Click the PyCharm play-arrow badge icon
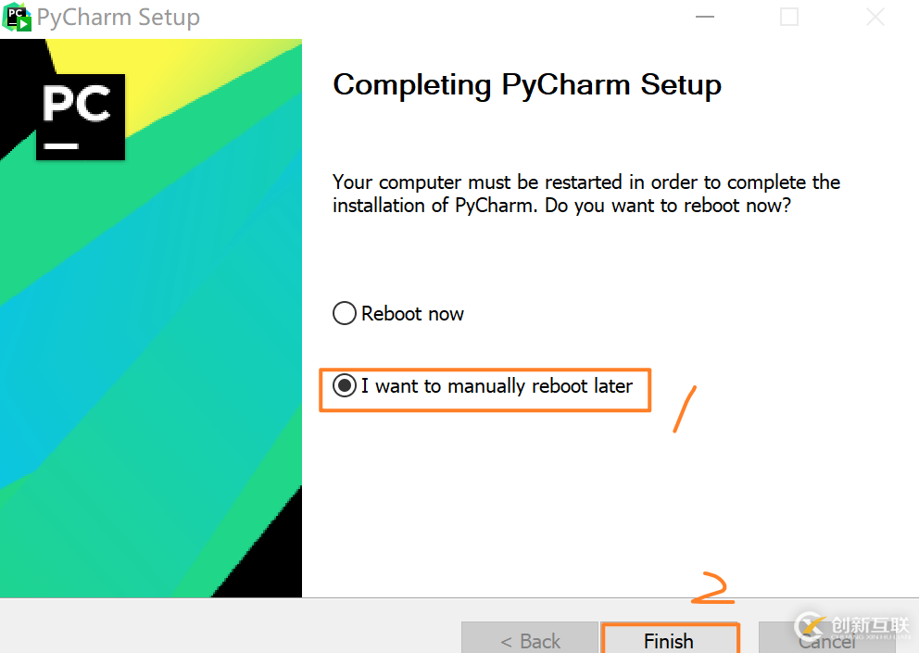The width and height of the screenshot is (919, 653). click(x=24, y=21)
